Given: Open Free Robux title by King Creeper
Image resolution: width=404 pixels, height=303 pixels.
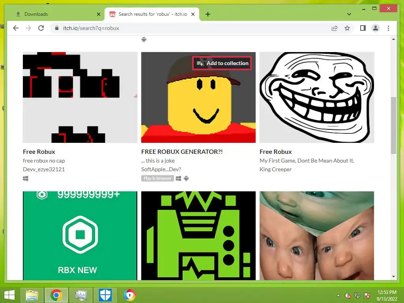Looking at the screenshot, I should pyautogui.click(x=276, y=152).
